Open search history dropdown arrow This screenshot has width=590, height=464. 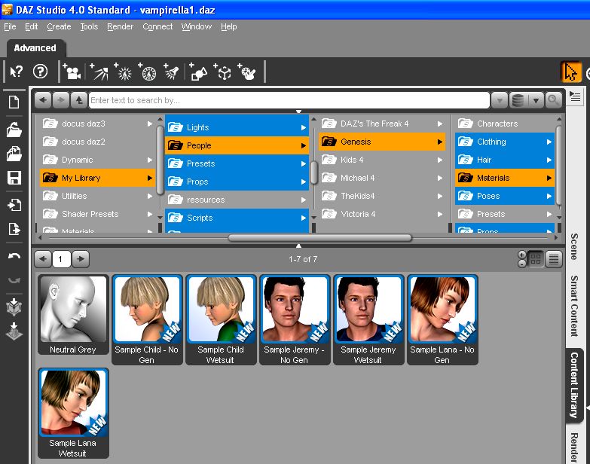500,100
